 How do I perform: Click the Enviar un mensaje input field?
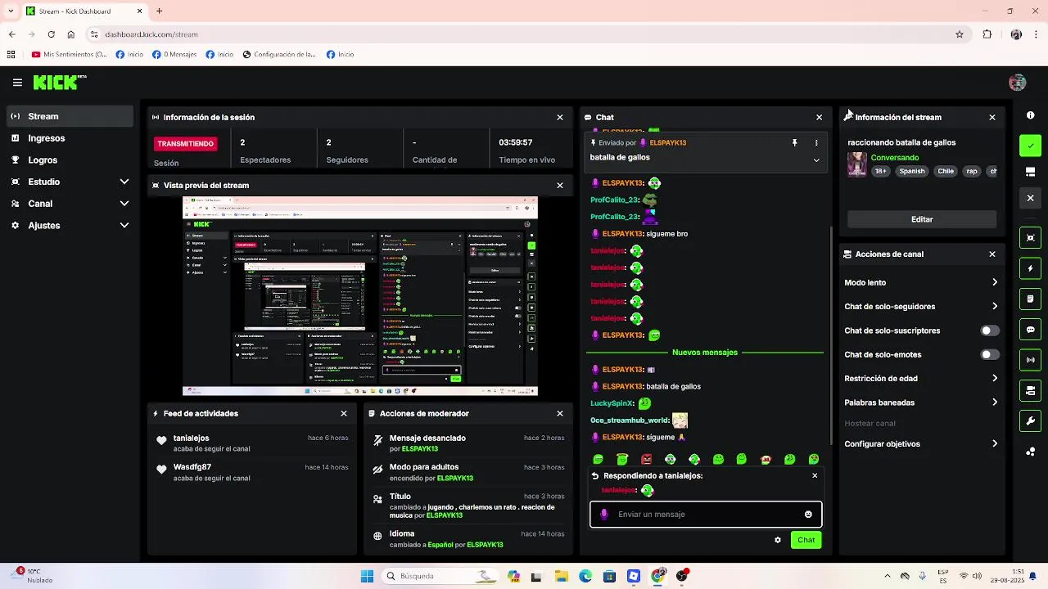[706, 514]
